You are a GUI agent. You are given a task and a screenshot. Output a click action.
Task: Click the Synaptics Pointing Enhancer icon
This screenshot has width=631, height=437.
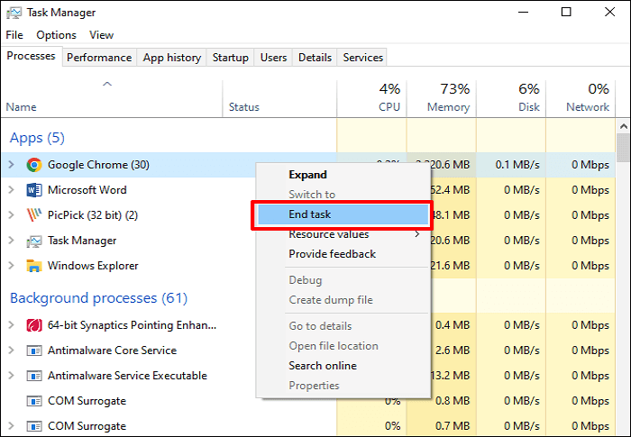point(34,325)
